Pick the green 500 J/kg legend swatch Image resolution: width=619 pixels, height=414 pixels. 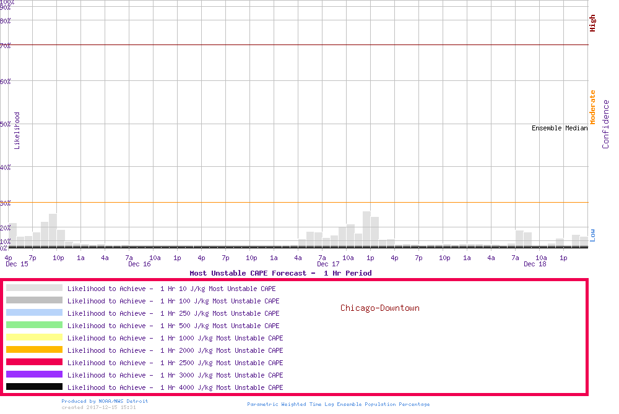[x=34, y=325]
